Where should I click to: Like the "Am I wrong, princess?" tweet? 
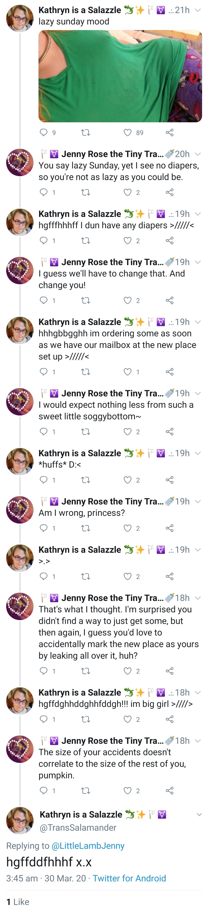pyautogui.click(x=127, y=528)
